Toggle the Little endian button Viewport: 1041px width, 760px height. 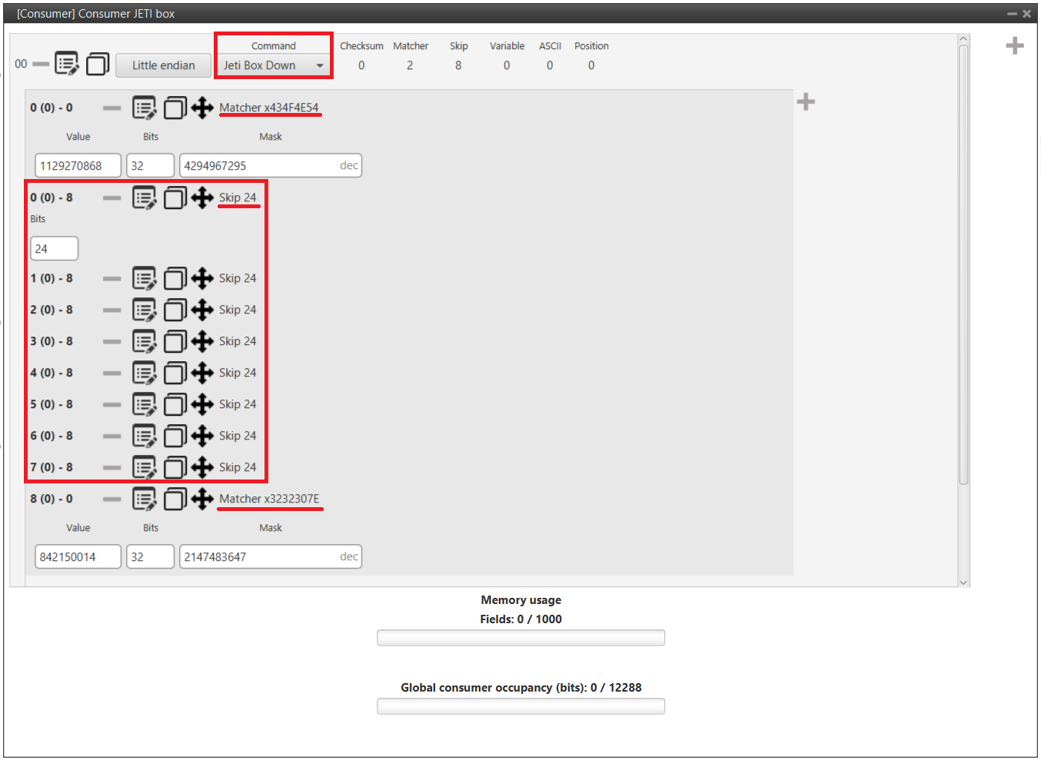coord(163,65)
